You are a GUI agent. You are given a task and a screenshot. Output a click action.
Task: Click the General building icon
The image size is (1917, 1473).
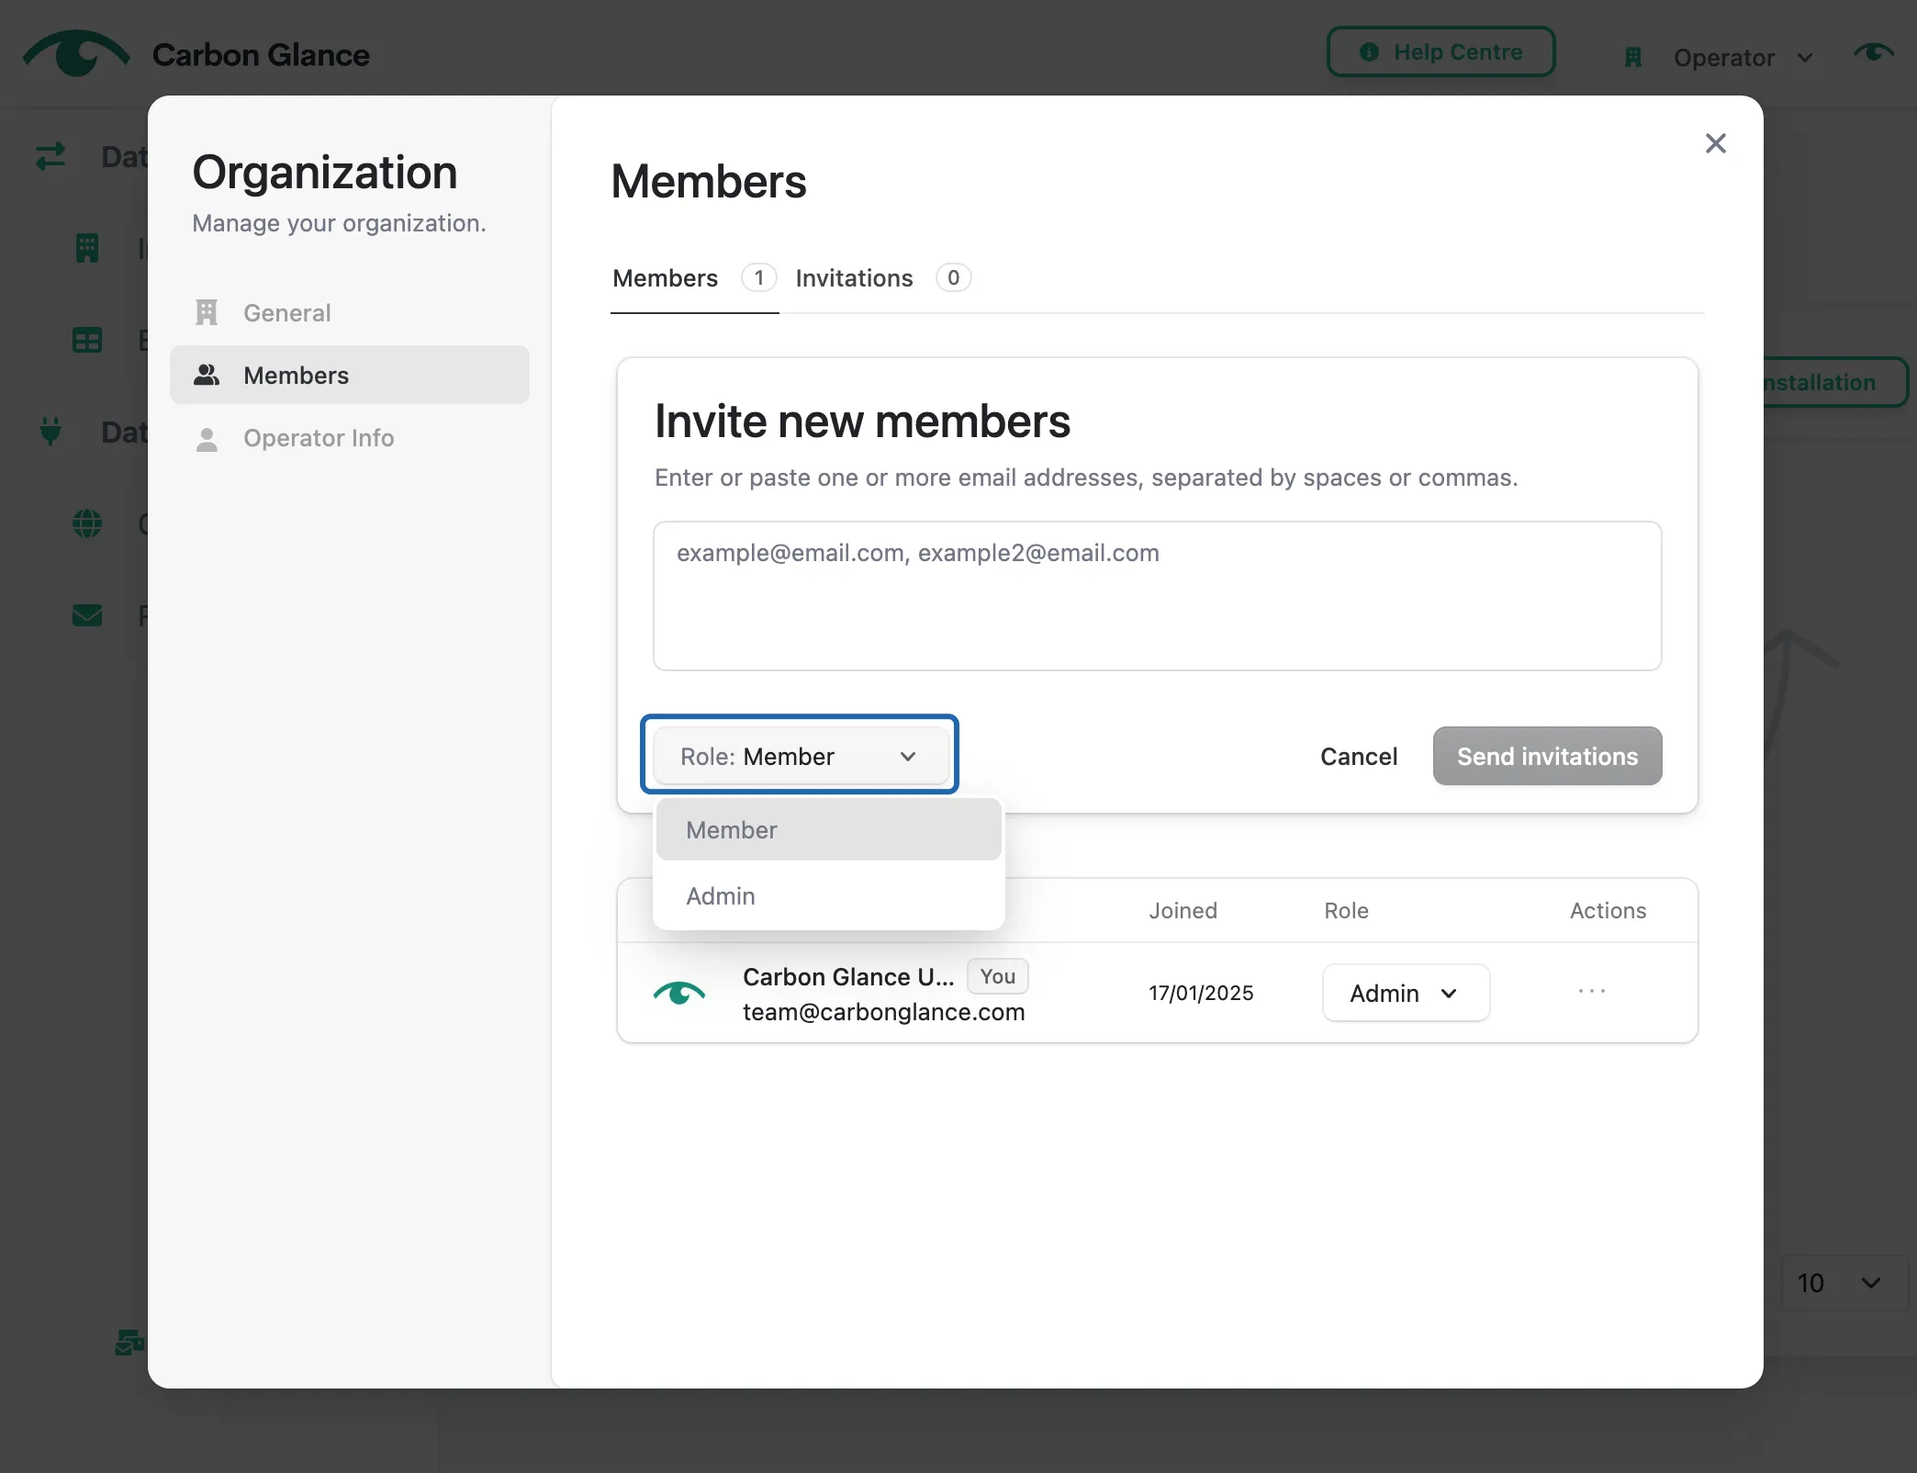[x=207, y=313]
